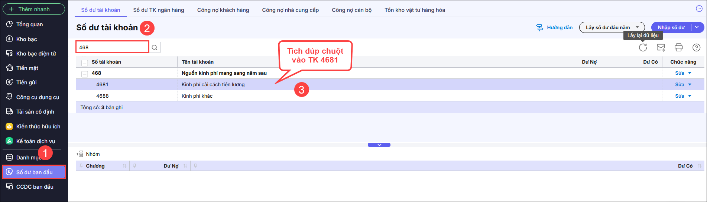Open the Hướng dẫn guide link
The height and width of the screenshot is (202, 707).
tap(554, 28)
